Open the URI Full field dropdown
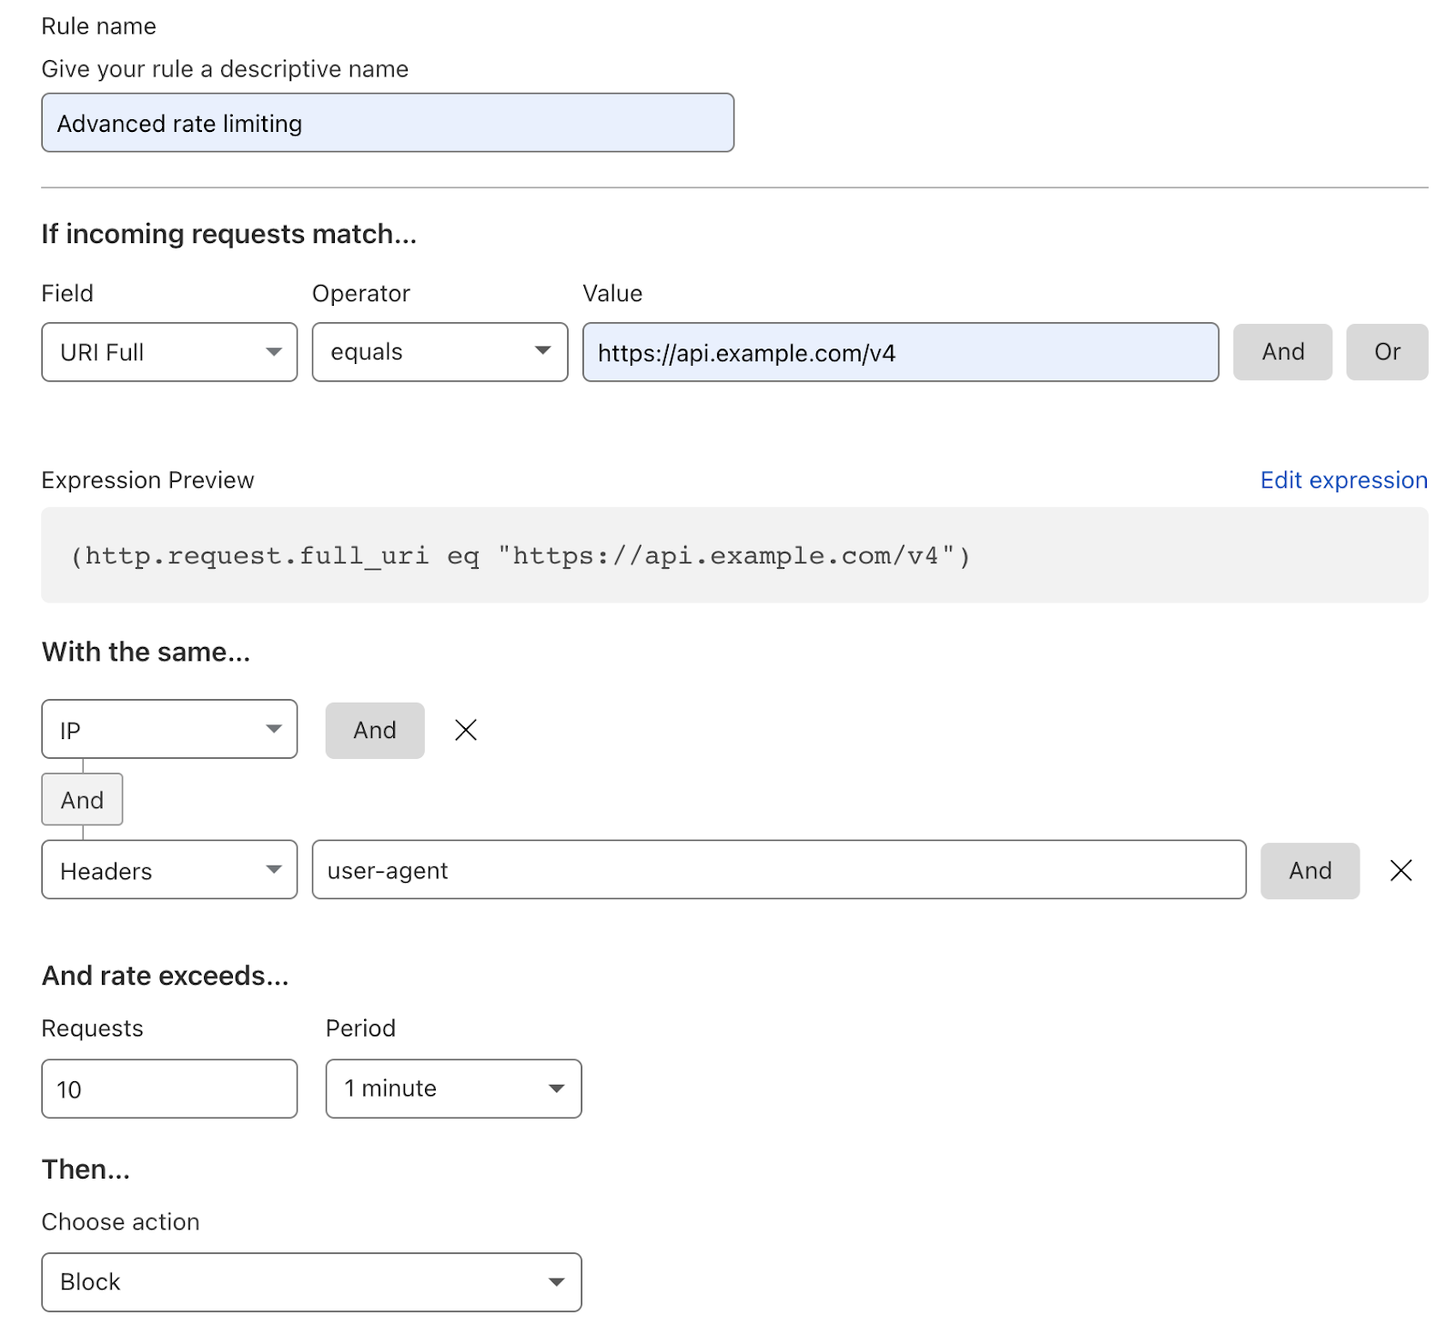This screenshot has width=1456, height=1326. [x=169, y=352]
